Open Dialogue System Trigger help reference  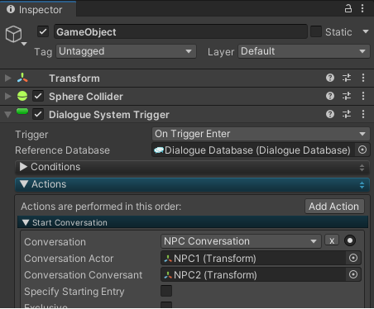coord(330,114)
